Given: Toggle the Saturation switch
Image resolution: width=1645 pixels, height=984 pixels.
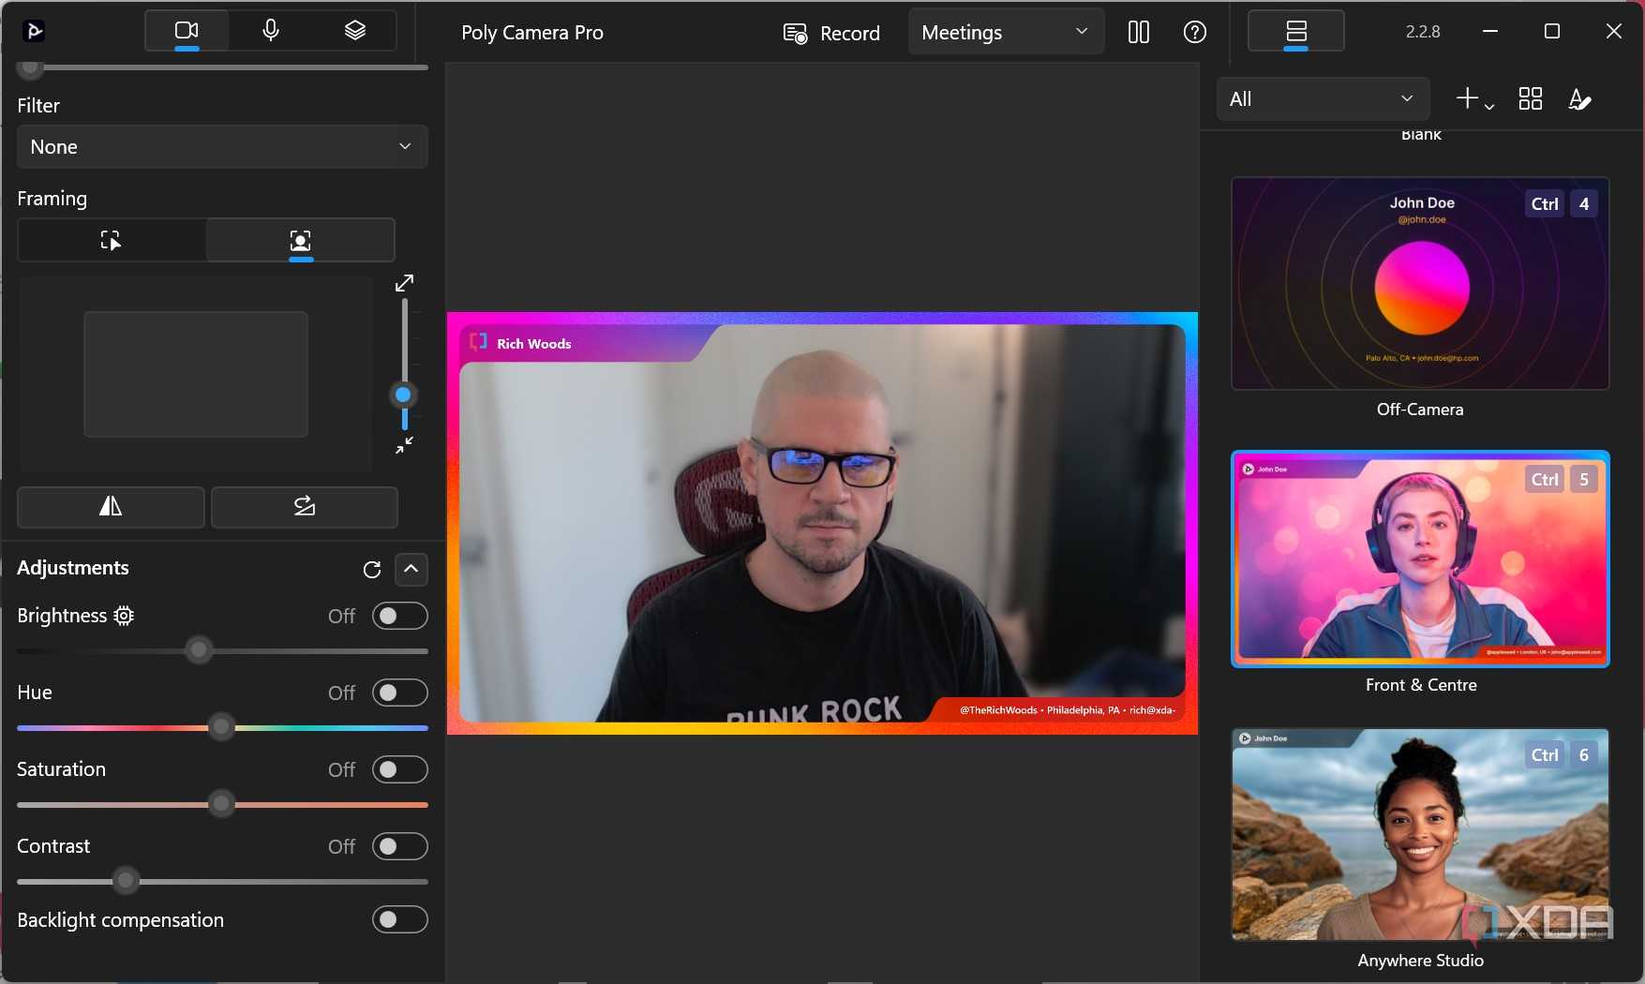Looking at the screenshot, I should (400, 769).
